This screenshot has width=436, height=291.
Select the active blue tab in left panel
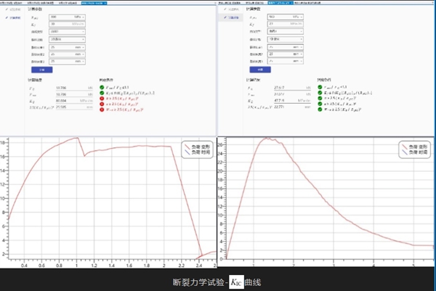coord(94,3)
